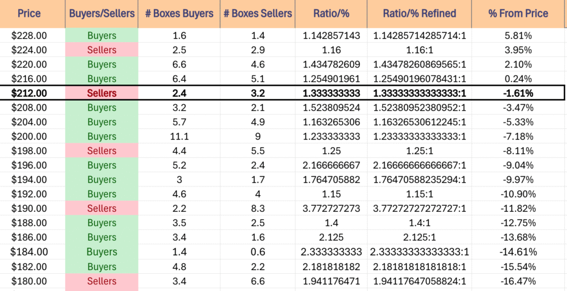Select the 1.25:1 refined ratio cell
The height and width of the screenshot is (291, 567).
point(419,151)
